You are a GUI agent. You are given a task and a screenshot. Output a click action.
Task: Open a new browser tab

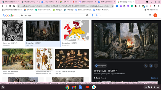tap(138, 2)
